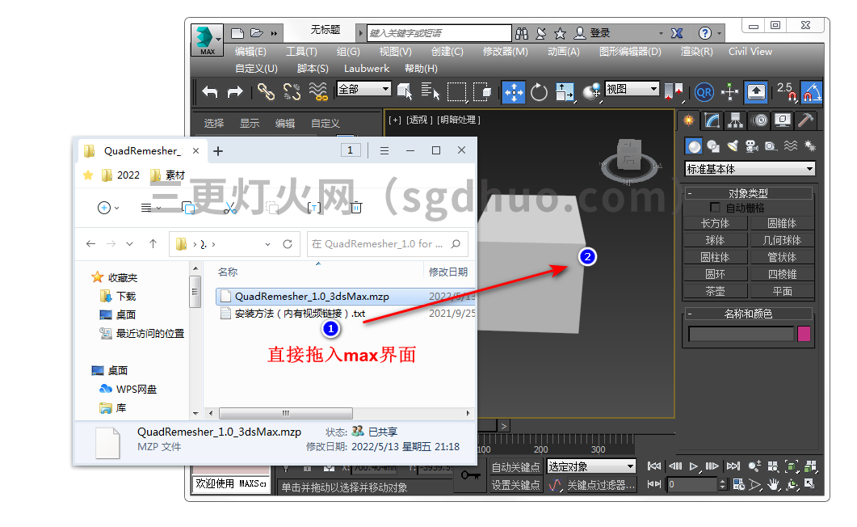
Task: Open the 全部 selection filter dropdown
Action: point(364,89)
